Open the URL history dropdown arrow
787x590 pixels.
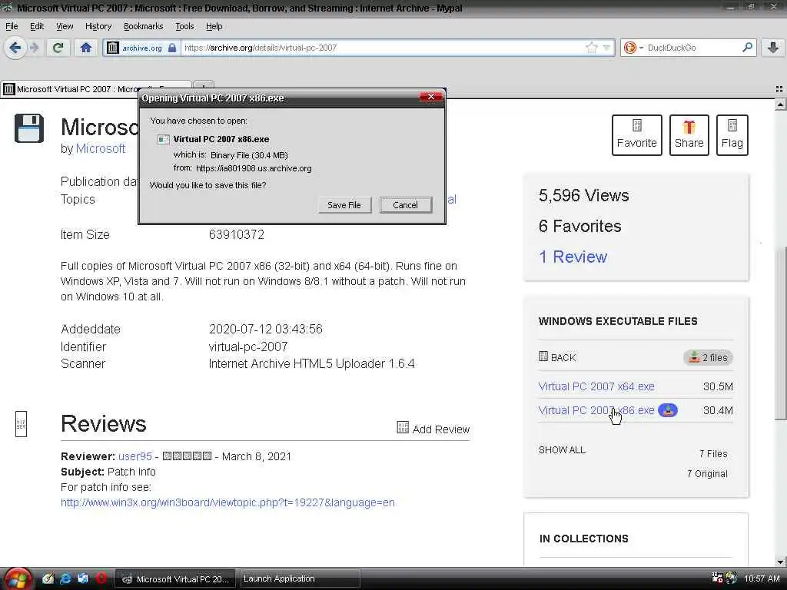pyautogui.click(x=606, y=48)
